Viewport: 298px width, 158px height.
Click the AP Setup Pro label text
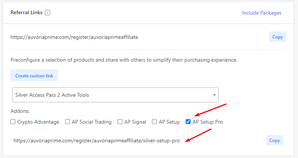207,122
